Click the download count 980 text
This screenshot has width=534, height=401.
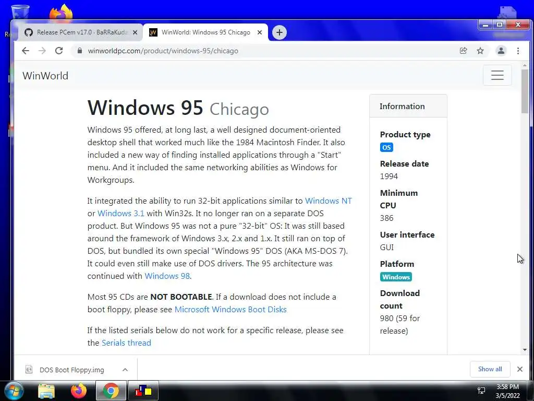pyautogui.click(x=400, y=324)
